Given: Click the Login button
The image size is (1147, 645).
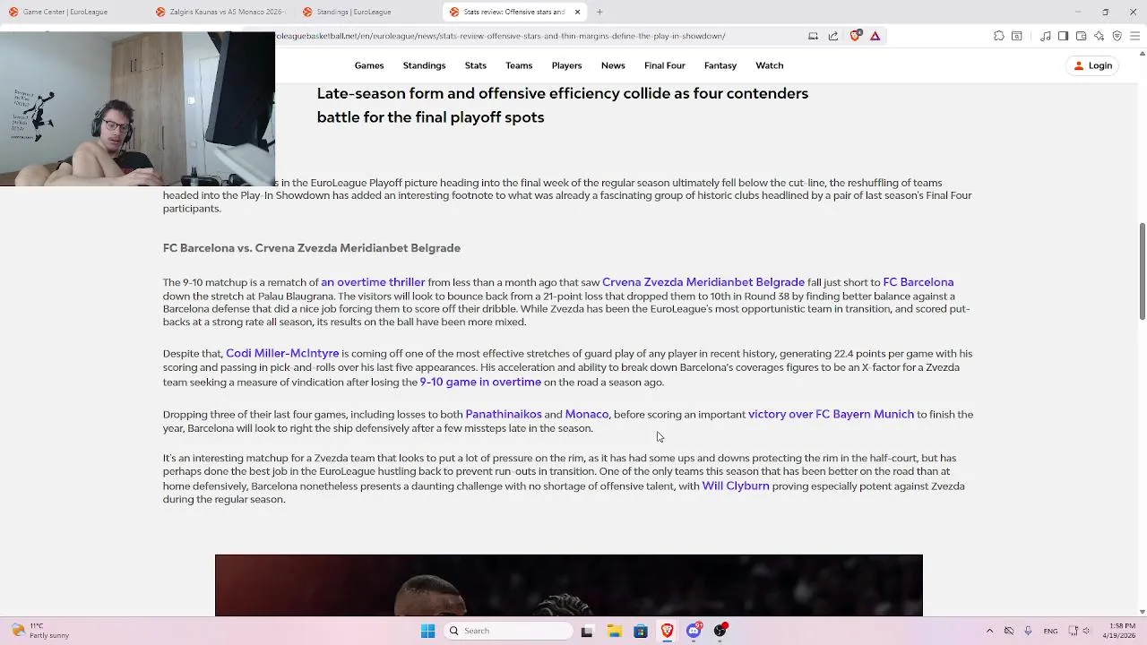Looking at the screenshot, I should click(1093, 65).
